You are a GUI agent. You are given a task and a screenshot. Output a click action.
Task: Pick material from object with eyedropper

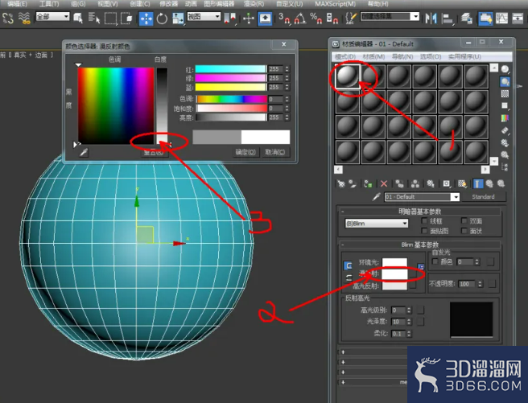tap(376, 197)
